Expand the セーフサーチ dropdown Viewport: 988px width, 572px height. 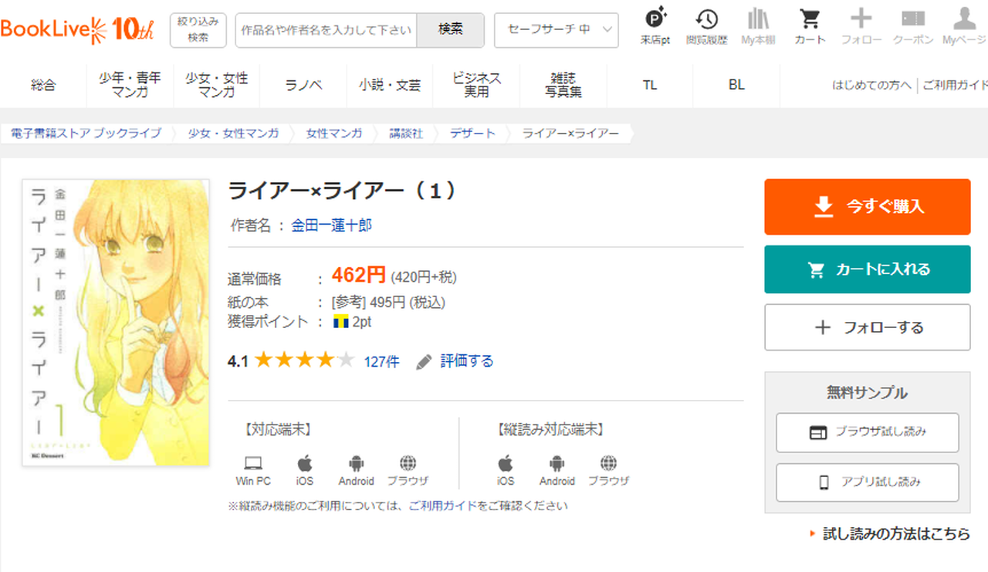pyautogui.click(x=556, y=30)
